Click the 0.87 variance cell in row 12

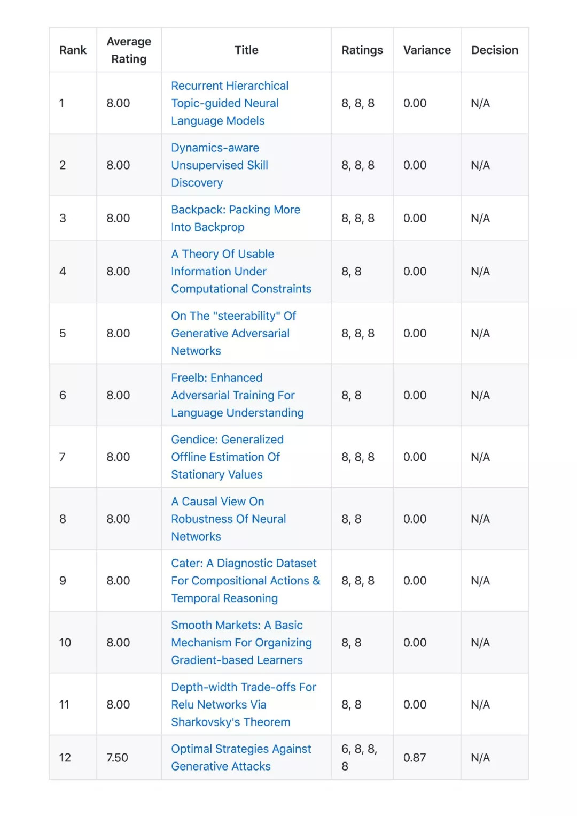tap(415, 758)
